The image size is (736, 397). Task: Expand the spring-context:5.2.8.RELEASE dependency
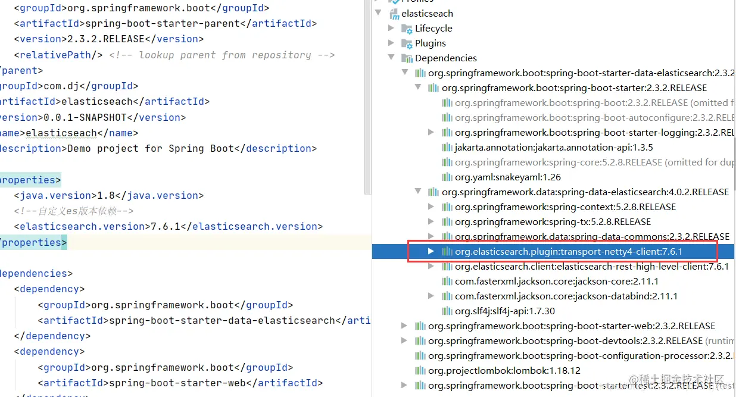pos(431,207)
